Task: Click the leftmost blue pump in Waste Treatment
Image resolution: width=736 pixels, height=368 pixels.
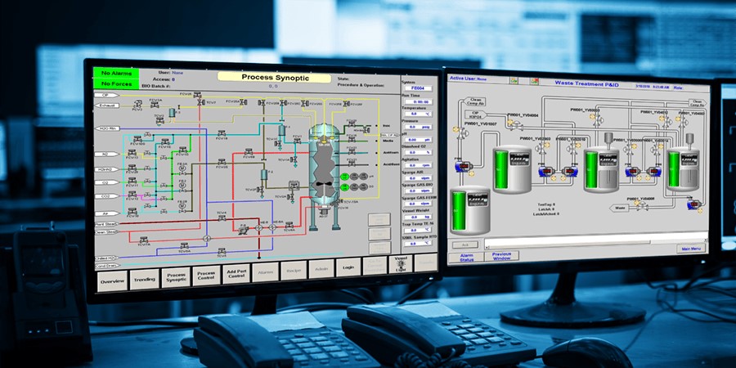Action: [464, 166]
